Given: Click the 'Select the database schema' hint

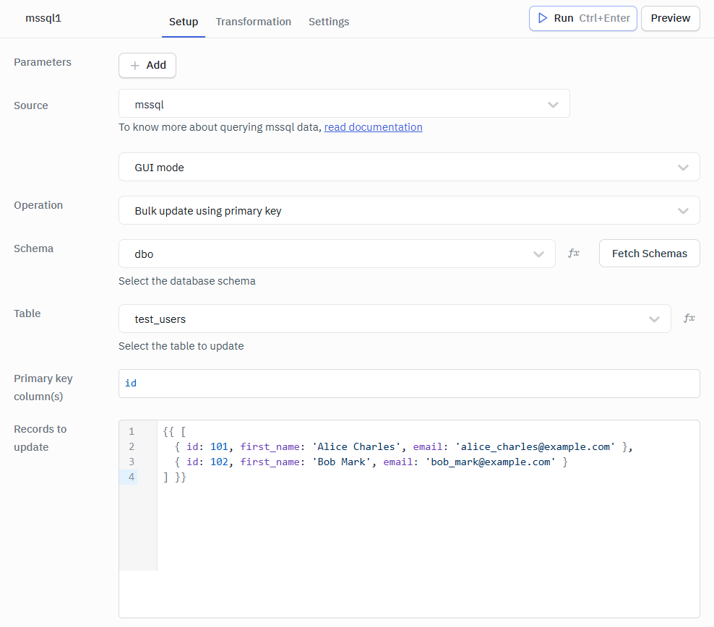Looking at the screenshot, I should 187,281.
